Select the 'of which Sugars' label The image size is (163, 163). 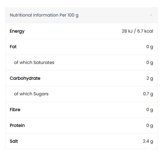31,94
